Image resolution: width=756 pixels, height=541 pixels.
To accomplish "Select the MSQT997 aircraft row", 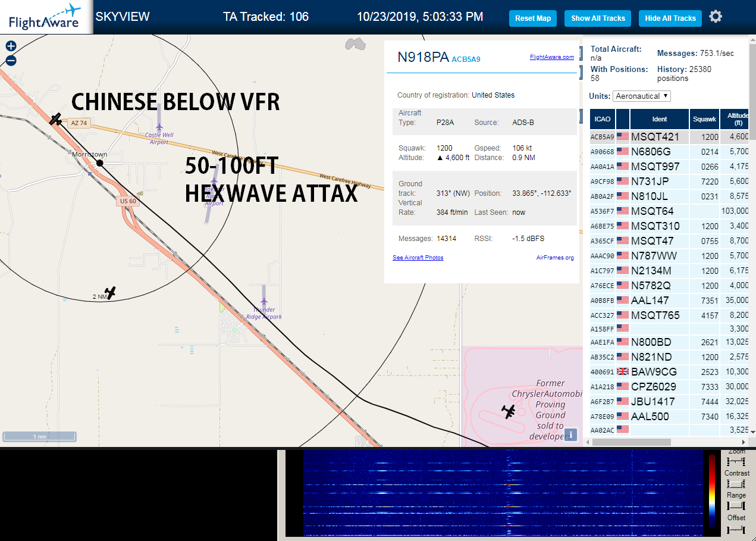I will click(x=670, y=167).
